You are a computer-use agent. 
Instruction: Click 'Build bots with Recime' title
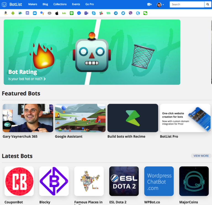pos(126,136)
